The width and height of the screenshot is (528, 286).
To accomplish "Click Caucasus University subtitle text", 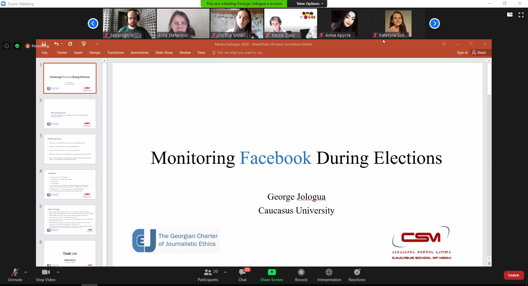I will [296, 210].
